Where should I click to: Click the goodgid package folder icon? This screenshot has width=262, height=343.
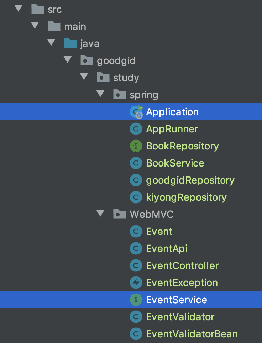87,60
